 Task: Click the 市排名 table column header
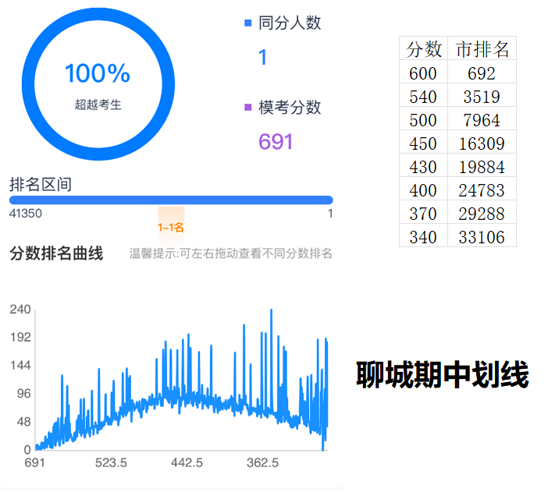pyautogui.click(x=482, y=49)
